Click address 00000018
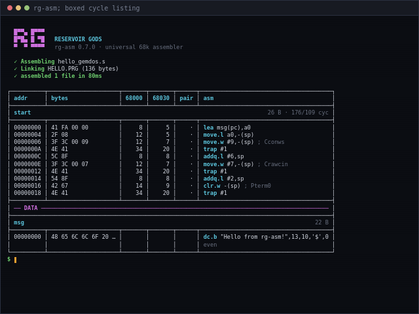This screenshot has width=419, height=314. 27,193
